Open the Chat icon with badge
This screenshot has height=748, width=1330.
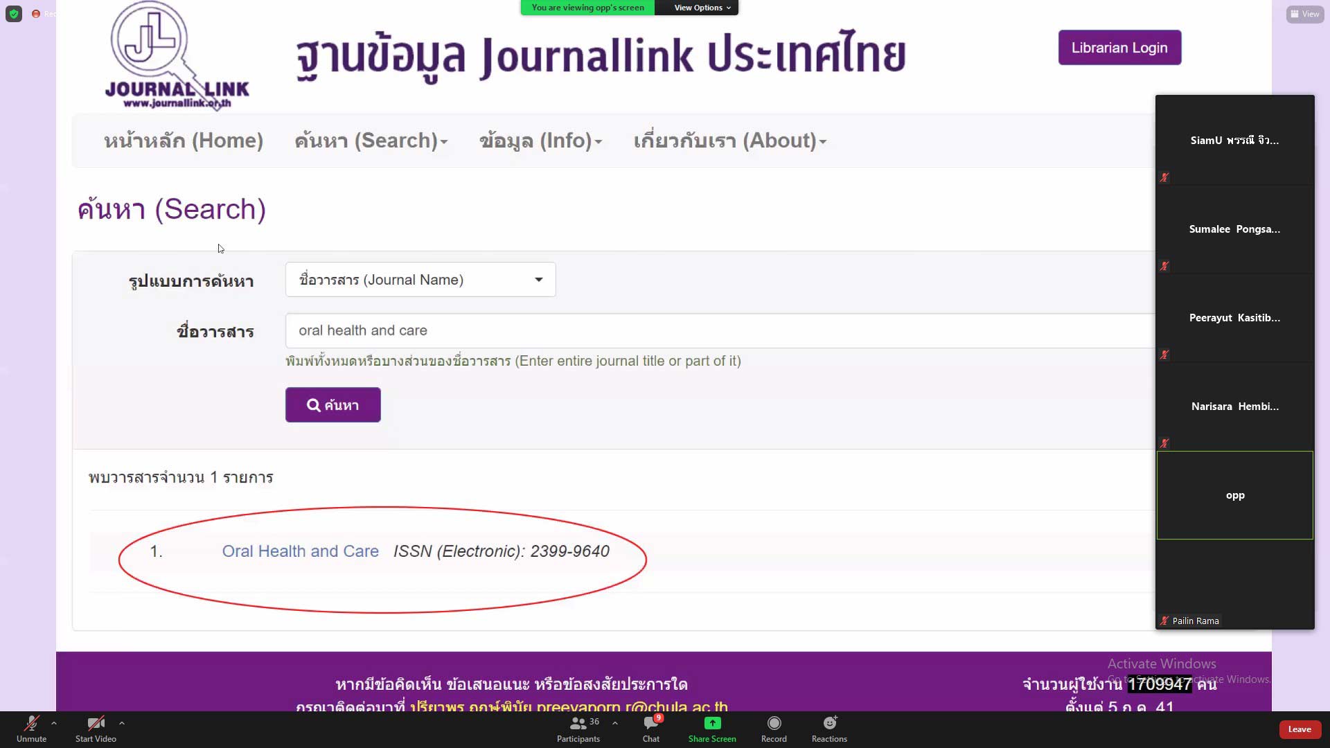[651, 724]
